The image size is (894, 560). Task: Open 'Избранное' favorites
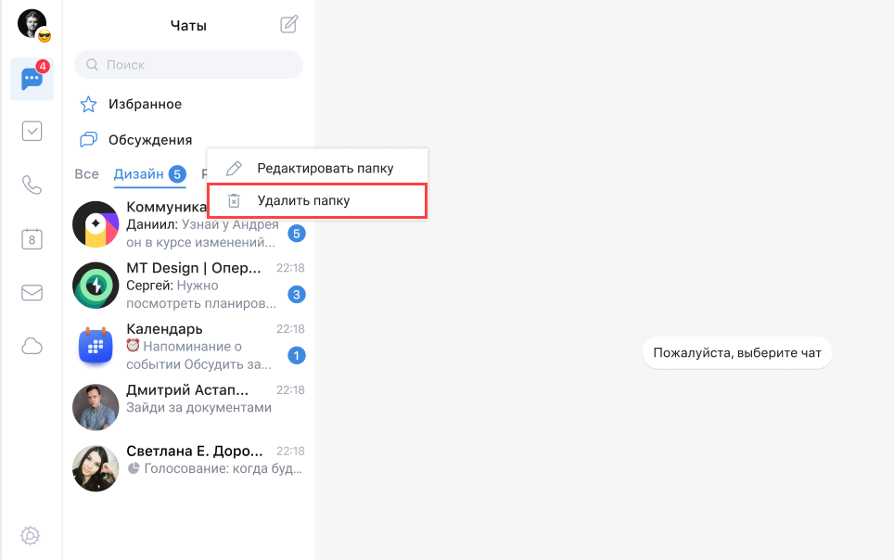(x=144, y=104)
